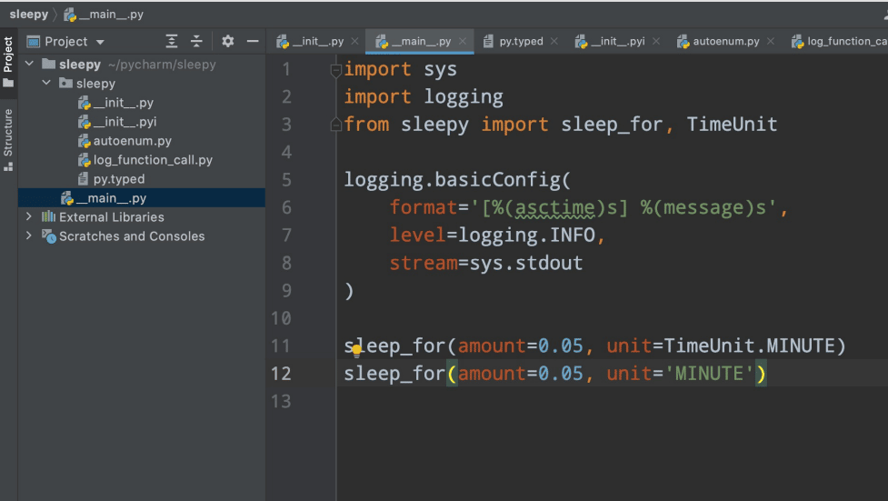The height and width of the screenshot is (501, 888).
Task: Close the autoenum.py editor tab
Action: [770, 42]
